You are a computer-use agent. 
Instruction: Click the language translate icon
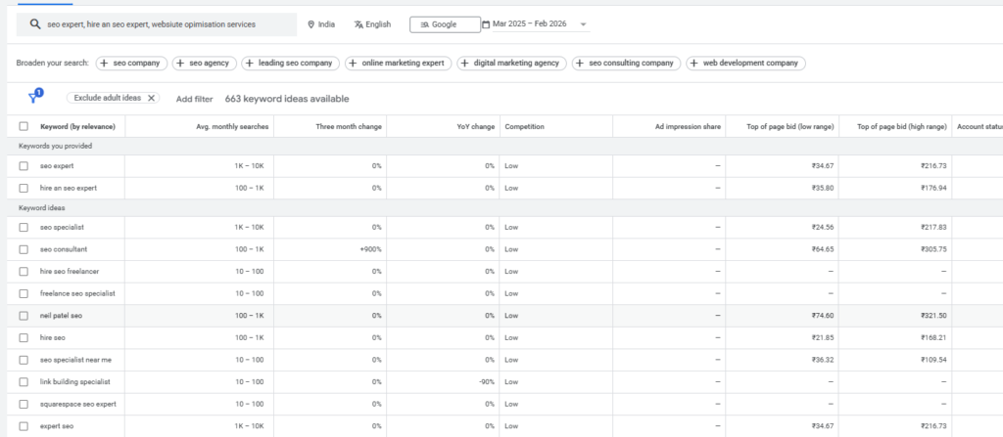click(358, 24)
